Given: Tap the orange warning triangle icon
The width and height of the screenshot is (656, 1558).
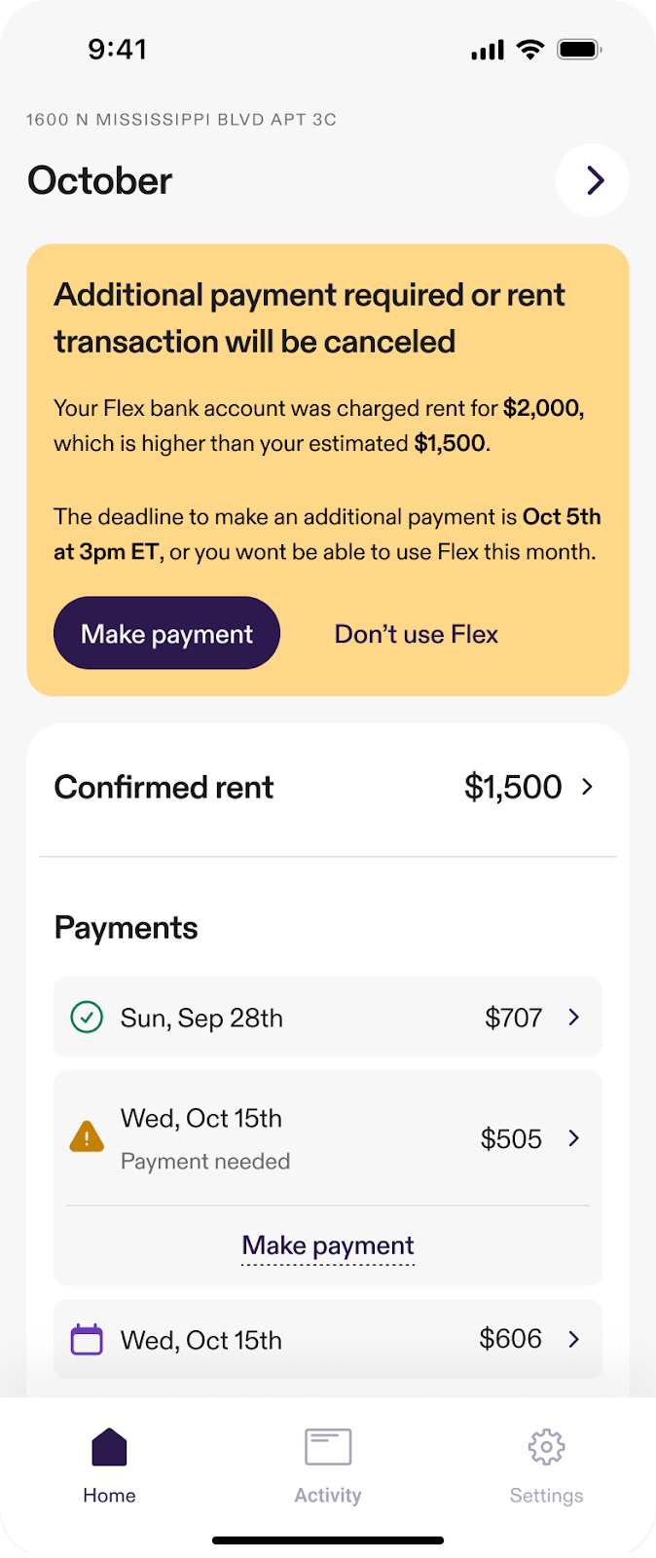Looking at the screenshot, I should click(87, 1136).
